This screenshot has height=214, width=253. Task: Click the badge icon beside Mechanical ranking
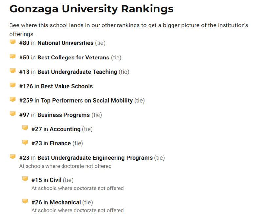coord(25,201)
